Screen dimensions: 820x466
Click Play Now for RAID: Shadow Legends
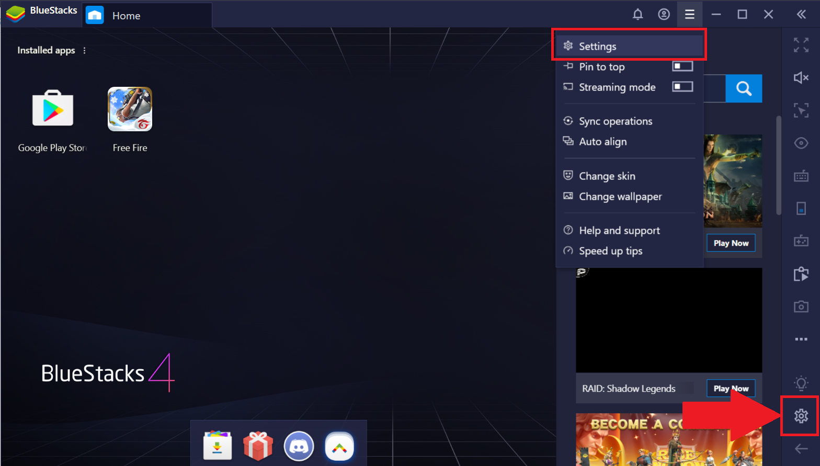731,388
